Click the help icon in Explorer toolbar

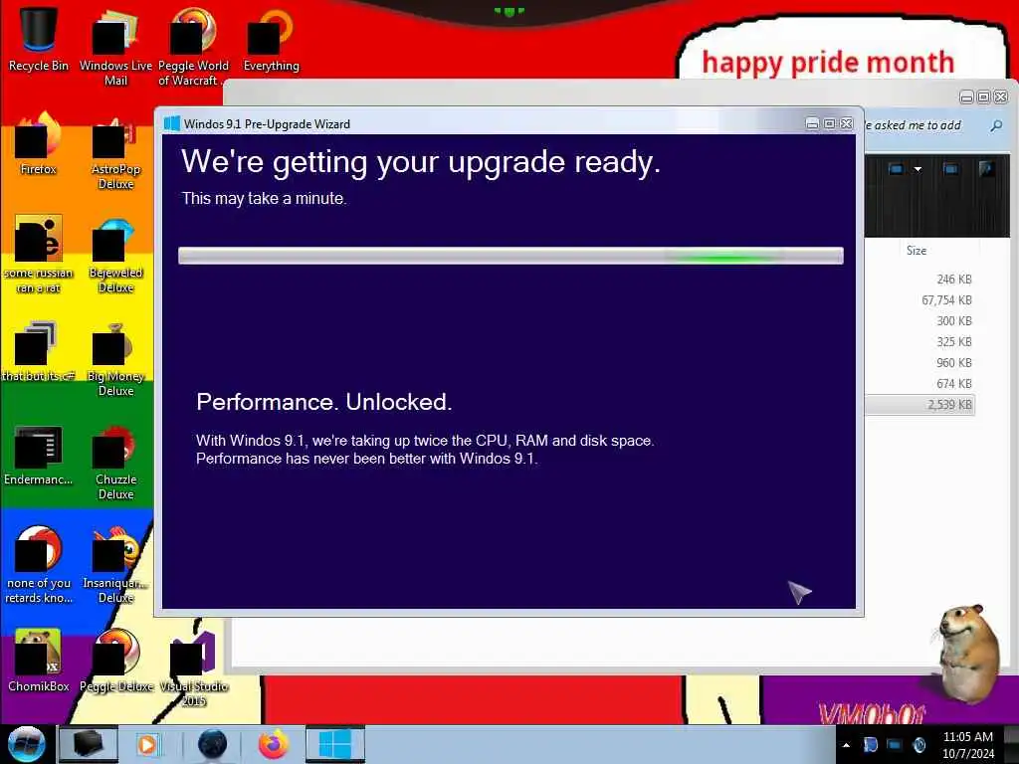(986, 169)
